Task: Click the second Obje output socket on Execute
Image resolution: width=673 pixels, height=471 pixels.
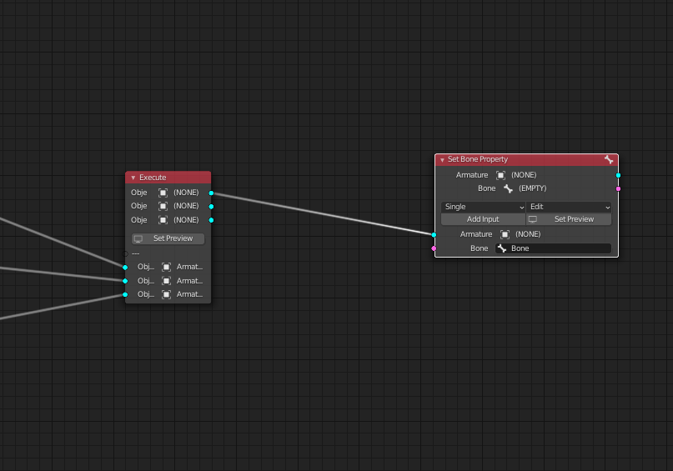Action: [211, 207]
